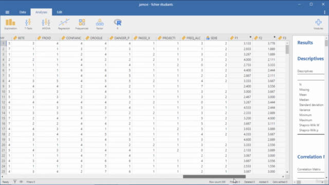This screenshot has height=185, width=329.
Task: Click the scroll-down arrow of data grid
Action: pyautogui.click(x=287, y=172)
